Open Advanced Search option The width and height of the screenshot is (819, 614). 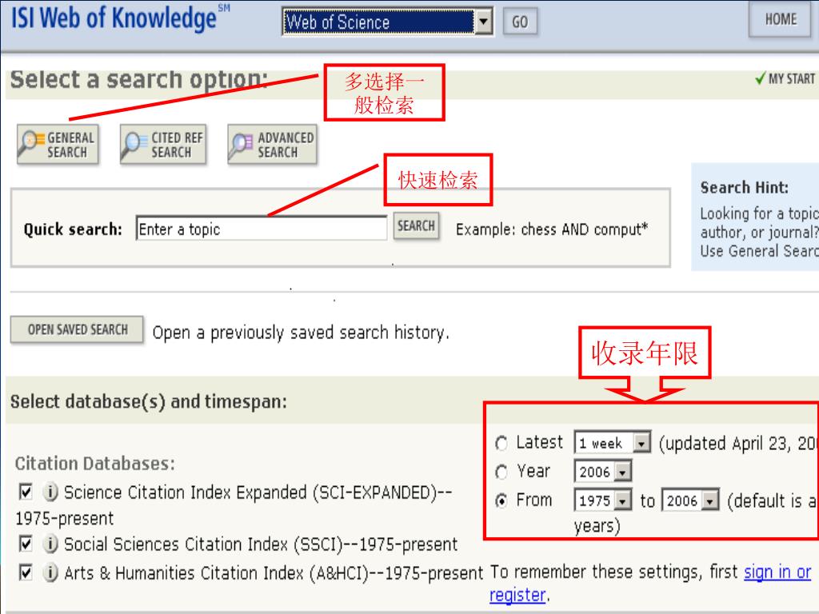272,145
